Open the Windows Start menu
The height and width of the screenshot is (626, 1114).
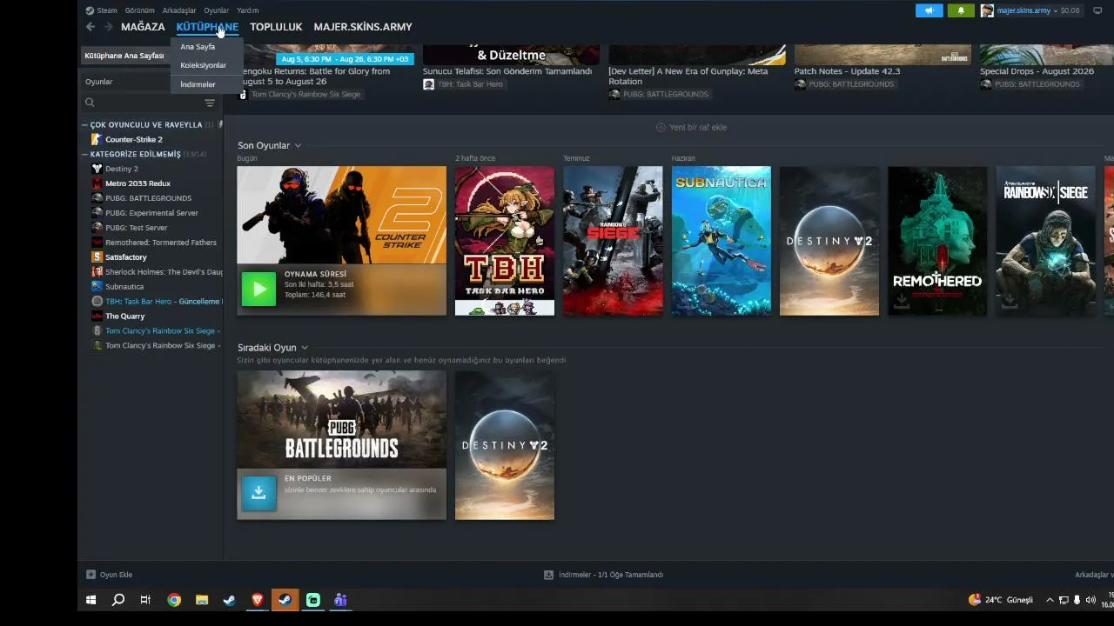[91, 600]
